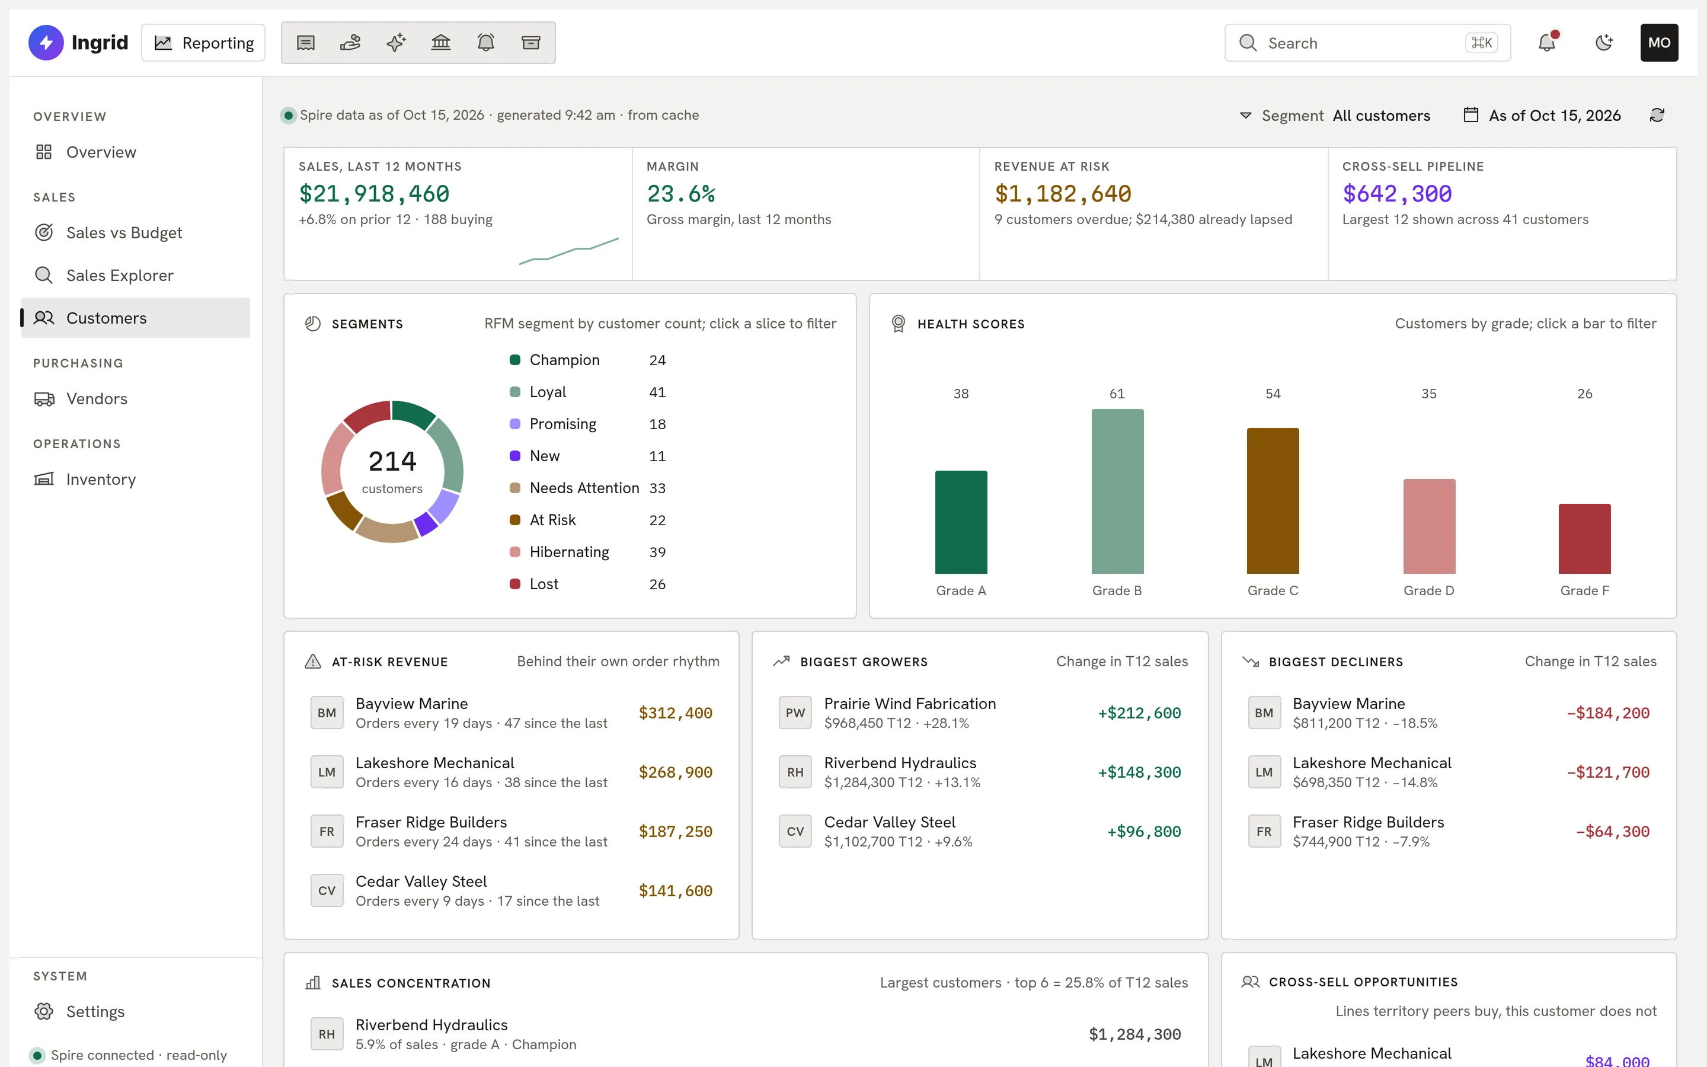Click the refresh data icon
1707x1067 pixels.
click(x=1657, y=115)
